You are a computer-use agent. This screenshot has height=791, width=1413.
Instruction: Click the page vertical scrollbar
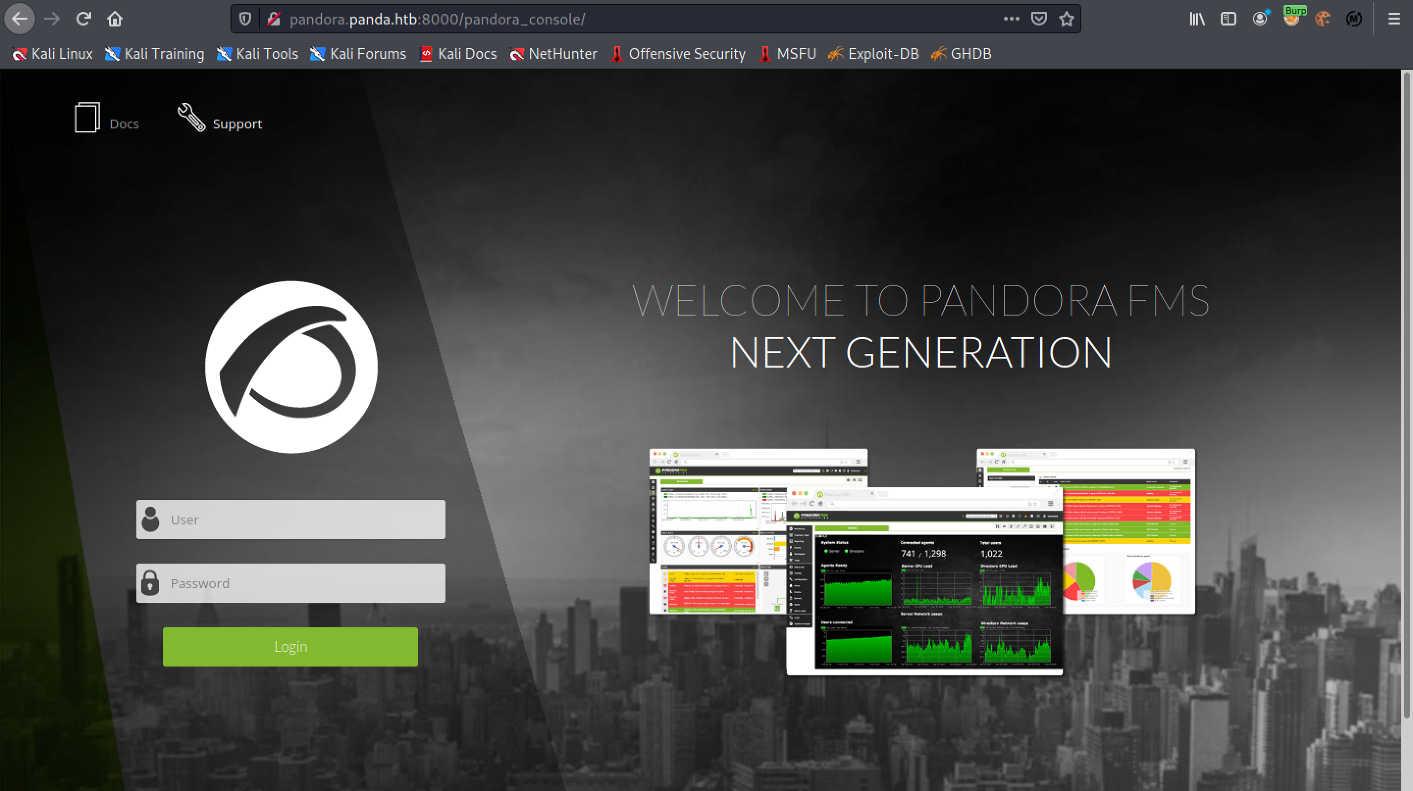pyautogui.click(x=1407, y=395)
